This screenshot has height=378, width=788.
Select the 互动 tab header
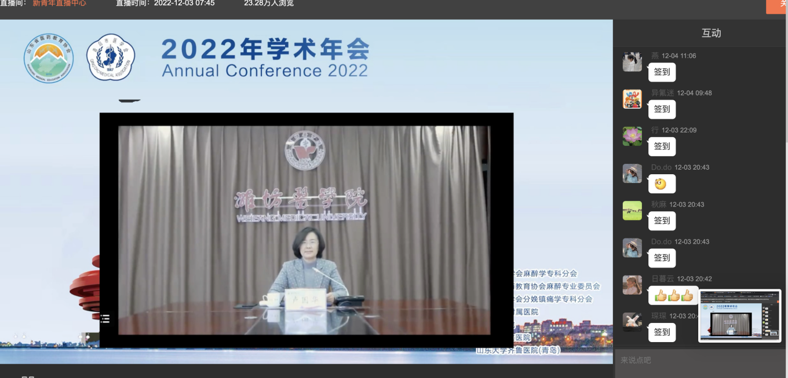point(712,34)
